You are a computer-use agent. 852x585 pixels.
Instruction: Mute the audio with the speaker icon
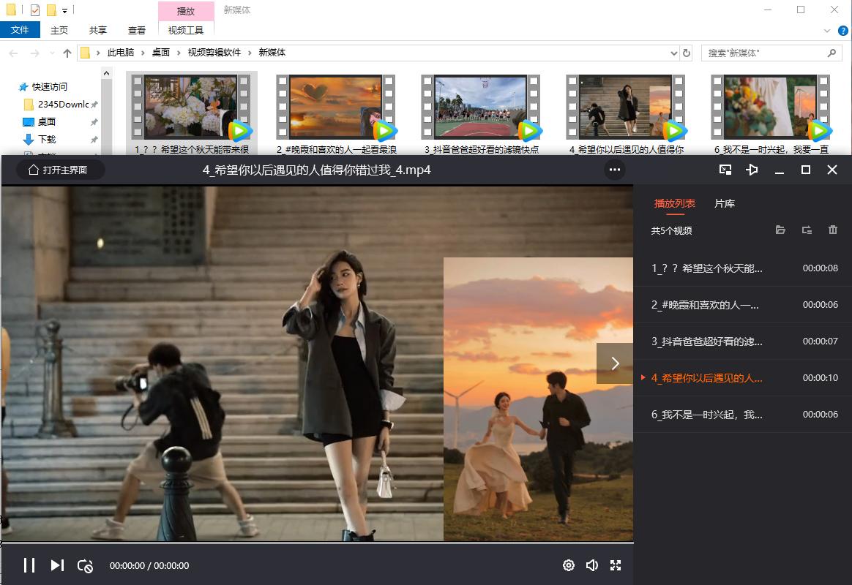(591, 565)
